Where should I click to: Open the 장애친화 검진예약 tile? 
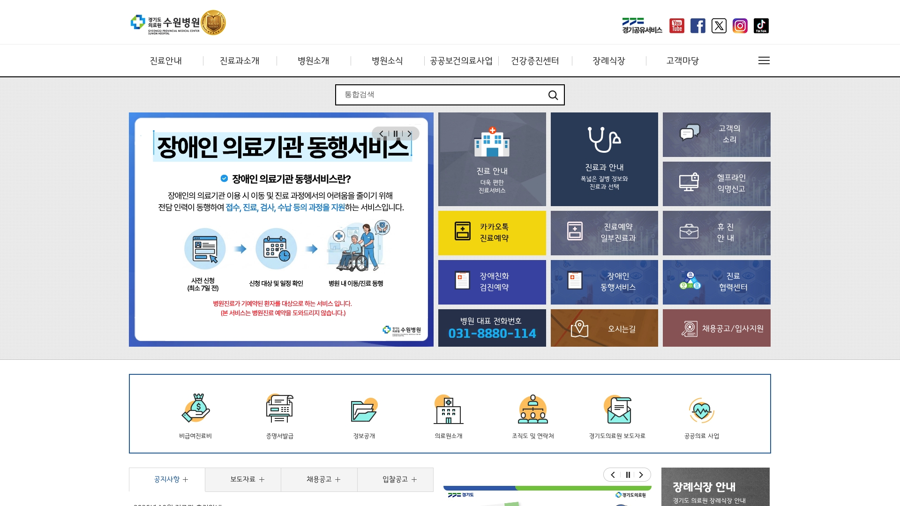point(492,282)
